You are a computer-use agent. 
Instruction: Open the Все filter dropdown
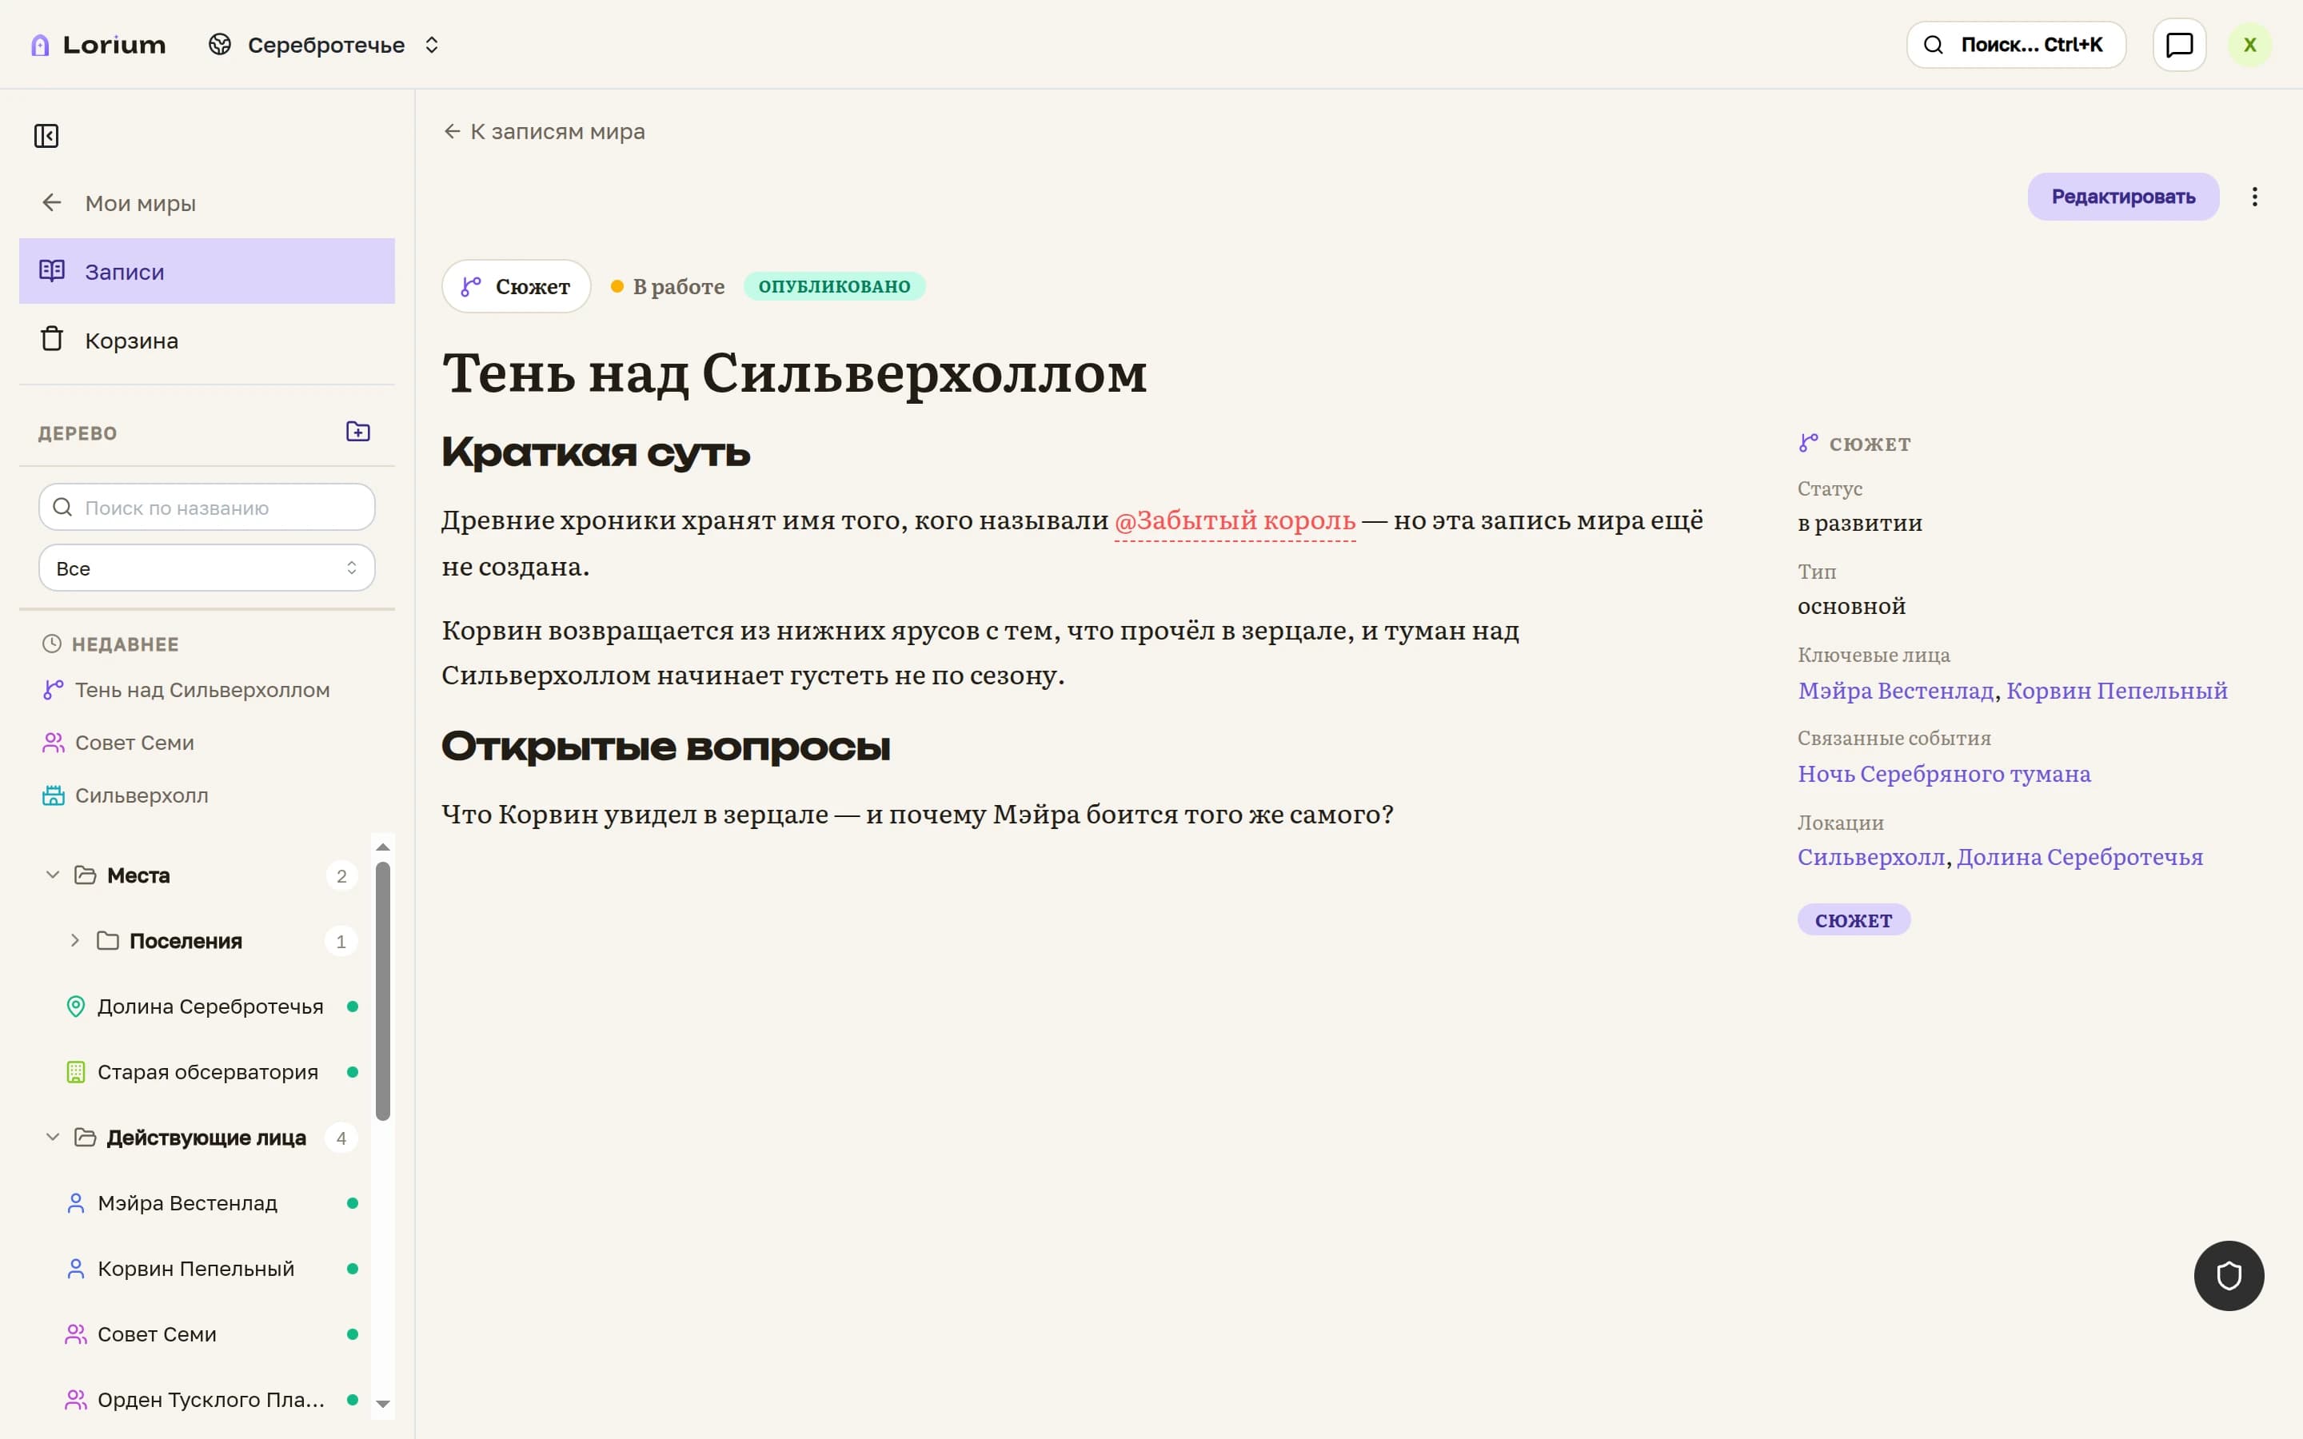(206, 568)
